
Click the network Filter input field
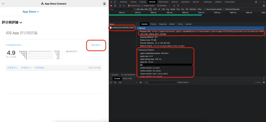pos(121,9)
